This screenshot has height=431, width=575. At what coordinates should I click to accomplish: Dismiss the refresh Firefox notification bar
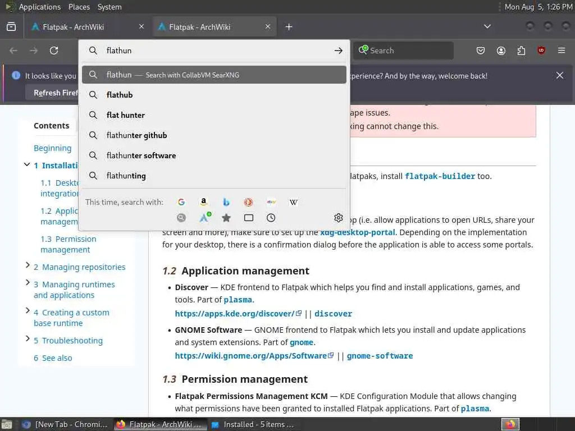pos(560,76)
